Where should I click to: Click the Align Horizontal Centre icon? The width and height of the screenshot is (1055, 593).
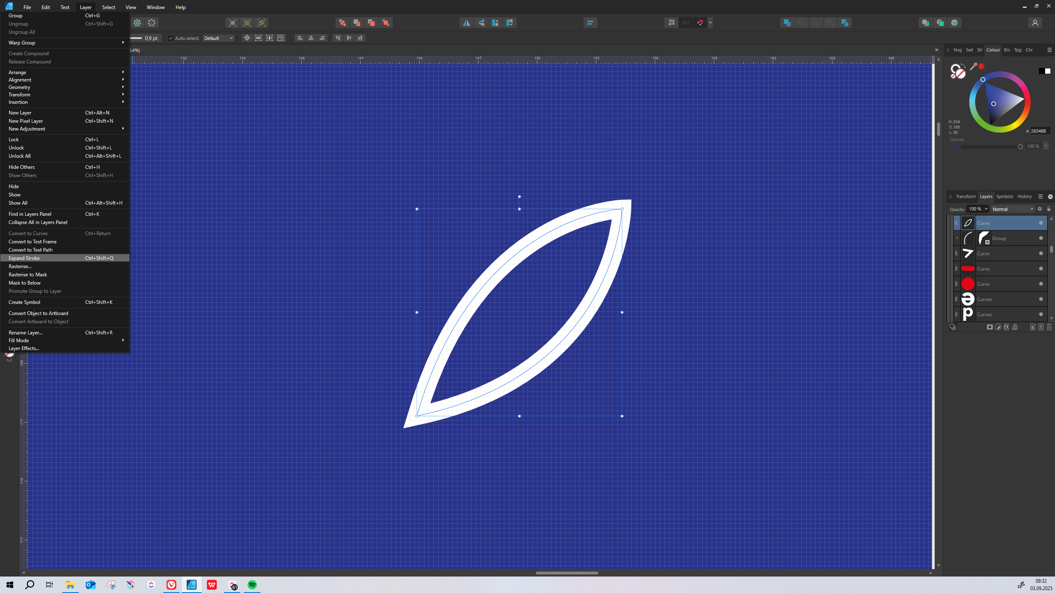(x=310, y=38)
